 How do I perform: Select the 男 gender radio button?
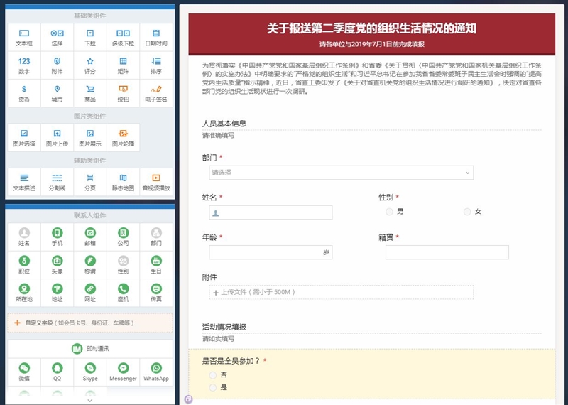(389, 212)
